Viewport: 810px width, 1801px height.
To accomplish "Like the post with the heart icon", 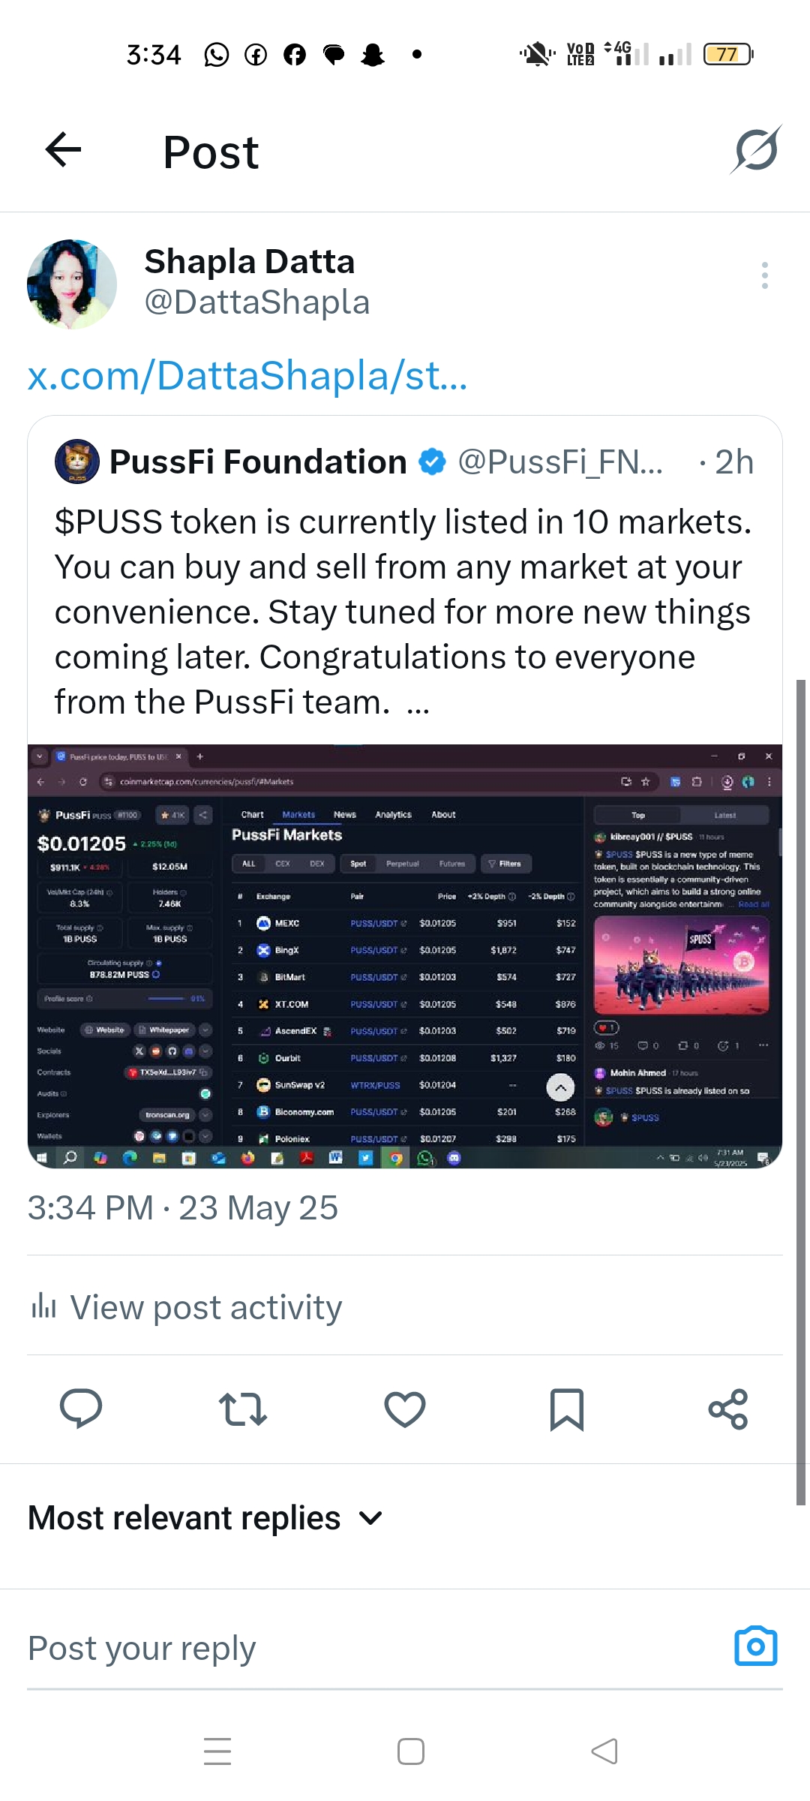I will pos(405,1409).
